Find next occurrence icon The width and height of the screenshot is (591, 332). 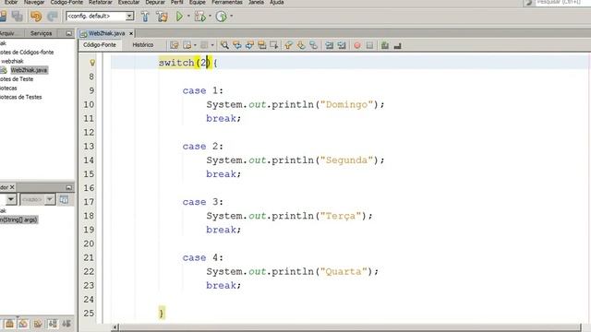249,45
